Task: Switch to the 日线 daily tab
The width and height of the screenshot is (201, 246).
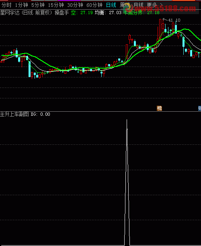Action: pyautogui.click(x=111, y=5)
